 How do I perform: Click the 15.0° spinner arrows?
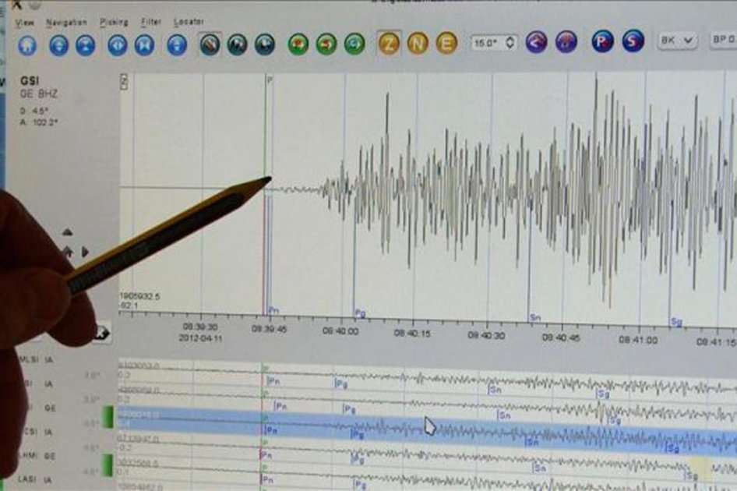[510, 43]
